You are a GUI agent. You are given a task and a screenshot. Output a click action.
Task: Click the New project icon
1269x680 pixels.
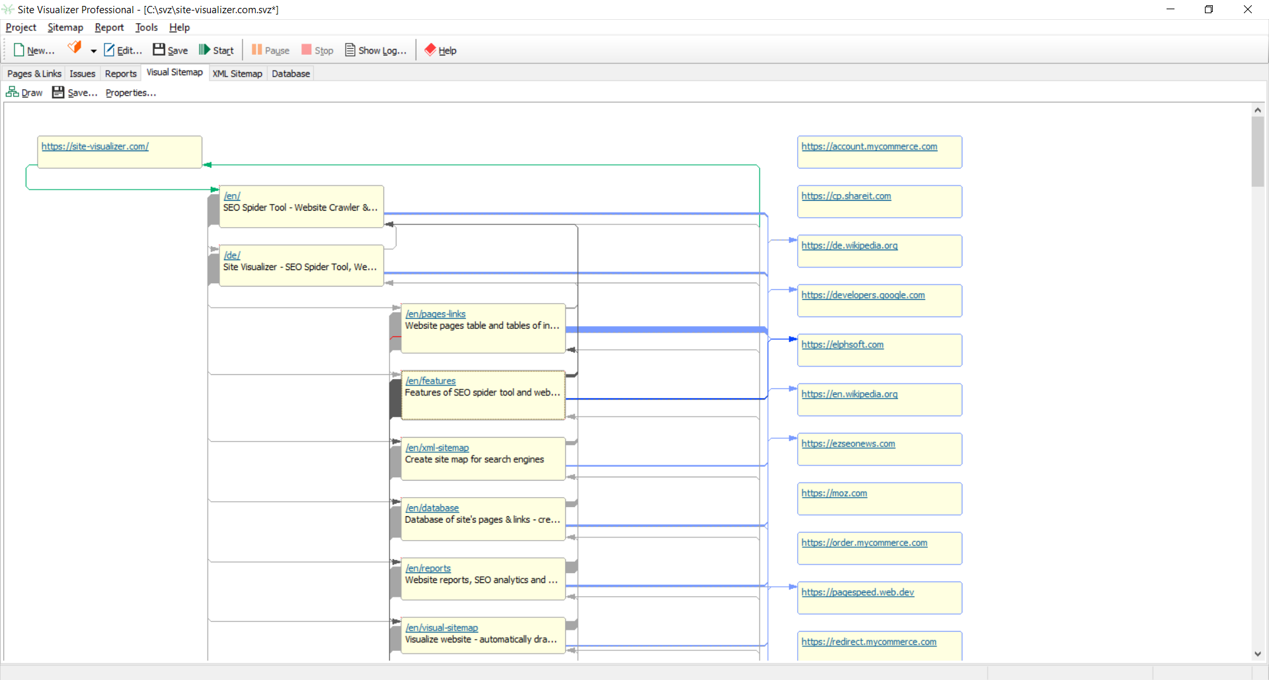coord(19,50)
